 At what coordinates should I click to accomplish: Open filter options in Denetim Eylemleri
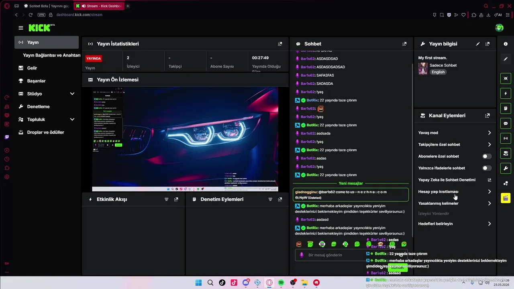pyautogui.click(x=270, y=199)
